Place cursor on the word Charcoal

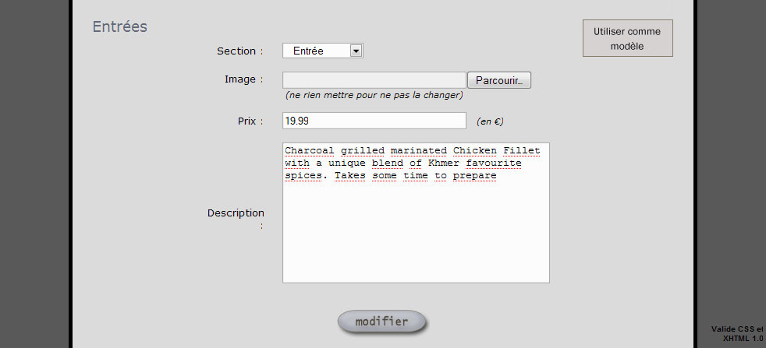tap(307, 150)
